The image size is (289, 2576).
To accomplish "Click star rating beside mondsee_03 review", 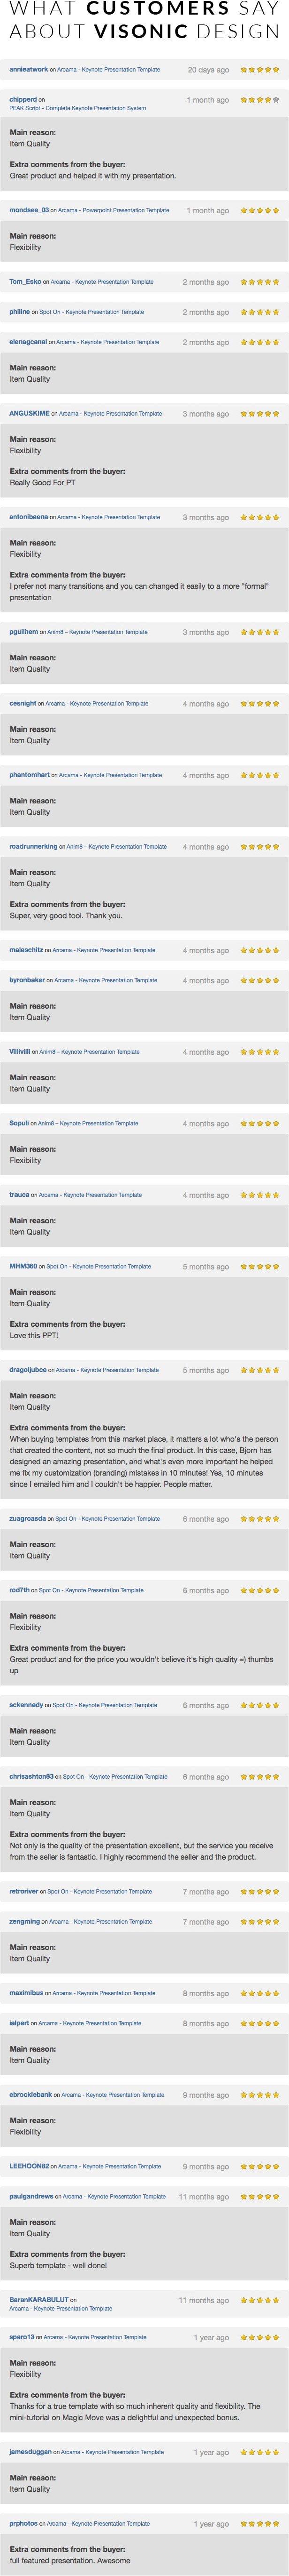I will click(260, 211).
